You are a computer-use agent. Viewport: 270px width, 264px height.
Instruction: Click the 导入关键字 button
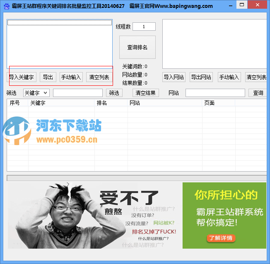pyautogui.click(x=22, y=77)
